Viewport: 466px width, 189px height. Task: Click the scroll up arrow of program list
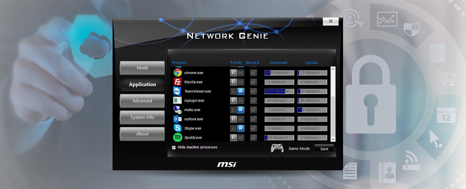coord(333,69)
